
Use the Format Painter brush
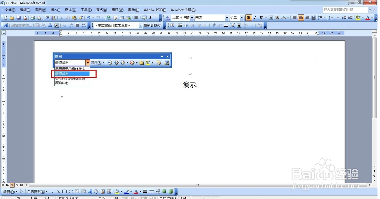81,18
